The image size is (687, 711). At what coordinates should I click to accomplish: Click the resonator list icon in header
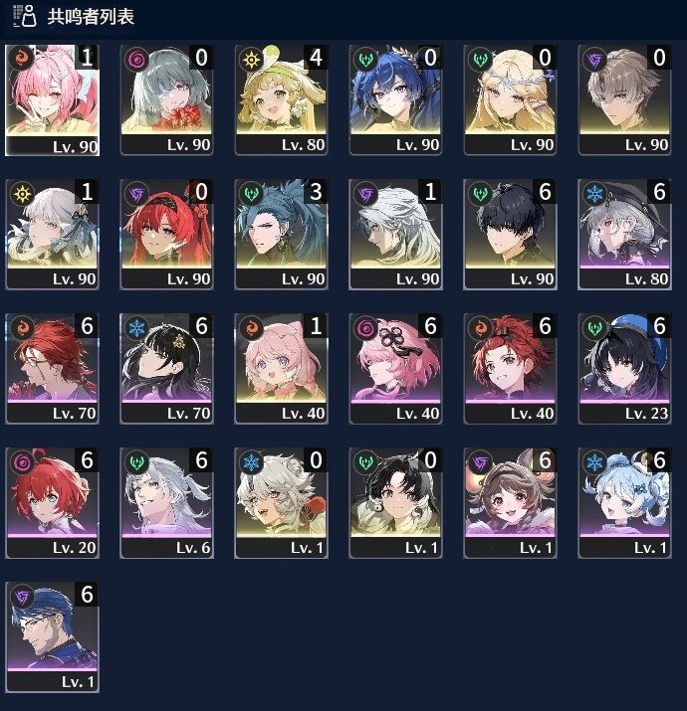25,16
